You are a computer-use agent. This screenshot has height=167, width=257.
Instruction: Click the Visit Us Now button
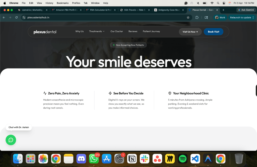(190, 32)
